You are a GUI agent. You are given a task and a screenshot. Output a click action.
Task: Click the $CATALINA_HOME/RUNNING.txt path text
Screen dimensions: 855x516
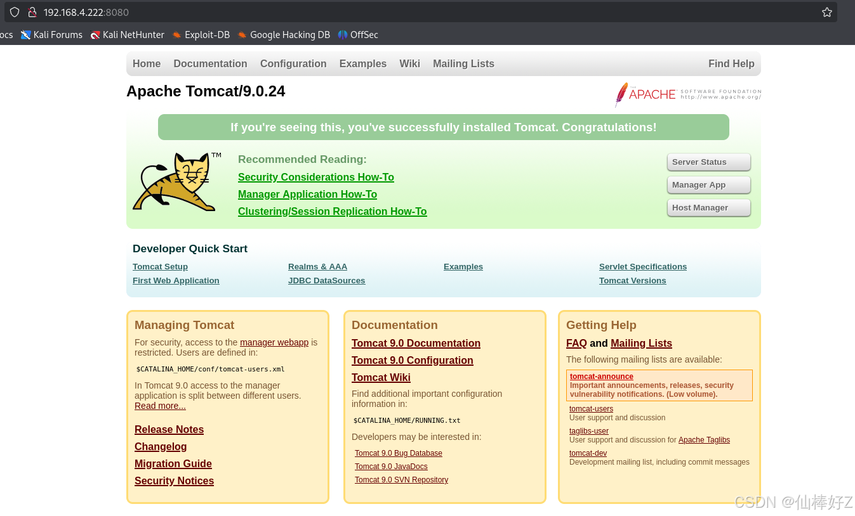407,420
